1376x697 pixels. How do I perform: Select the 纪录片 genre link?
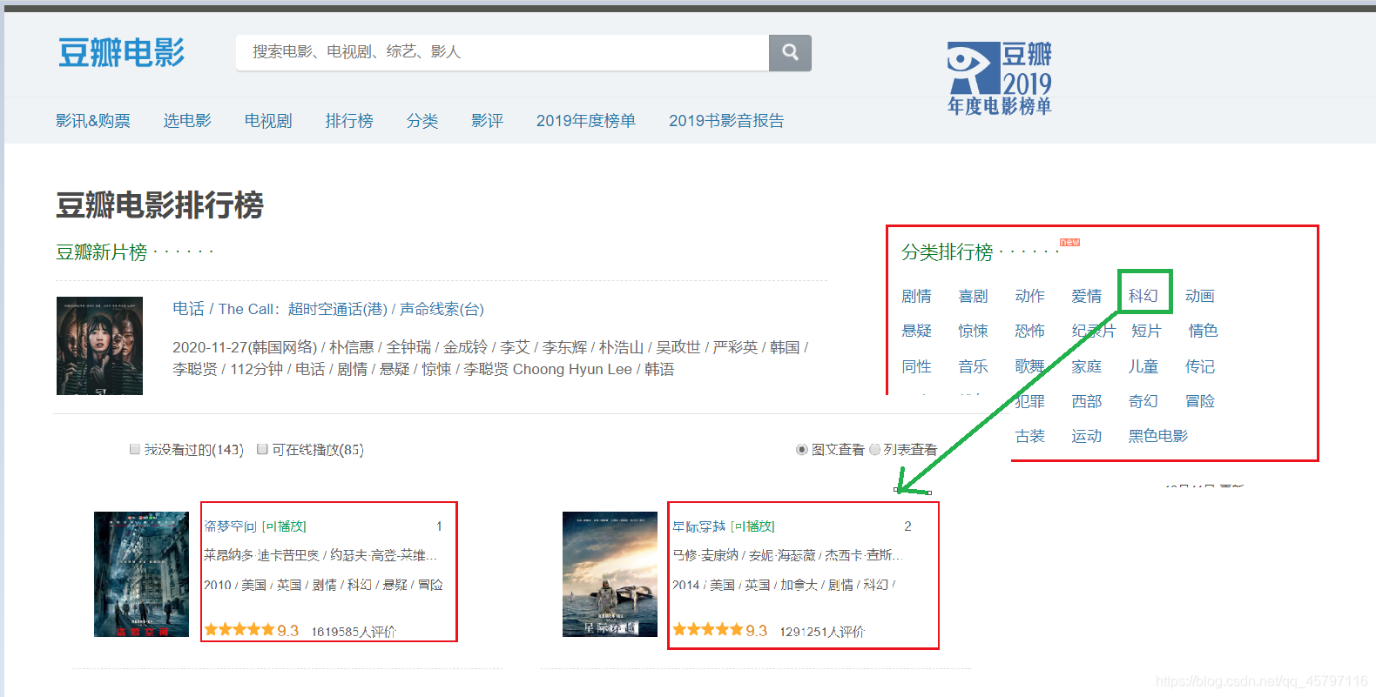(1093, 331)
